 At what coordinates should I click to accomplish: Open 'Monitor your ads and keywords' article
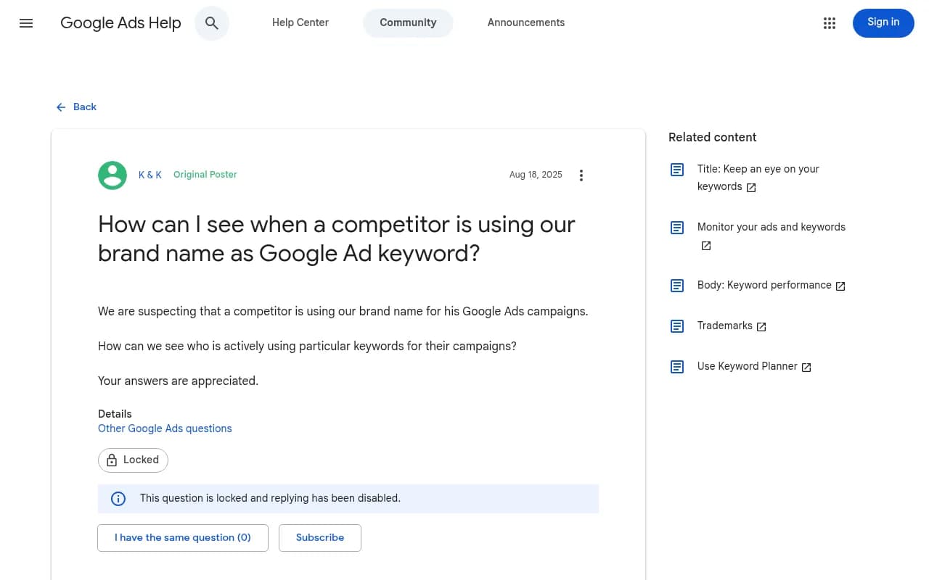[772, 228]
